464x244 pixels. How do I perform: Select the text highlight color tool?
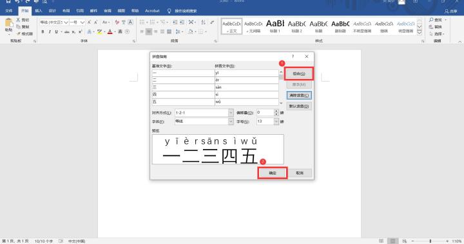pyautogui.click(x=99, y=31)
